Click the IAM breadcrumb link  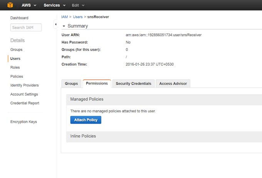[x=64, y=17]
